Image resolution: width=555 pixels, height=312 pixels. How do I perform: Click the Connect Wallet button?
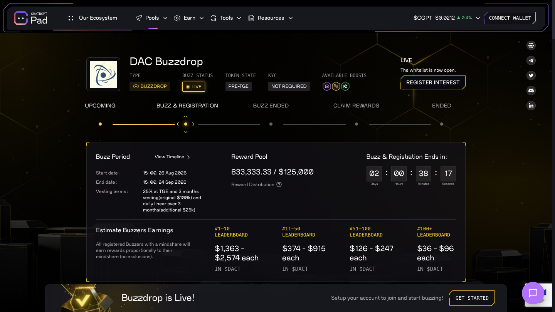[510, 18]
